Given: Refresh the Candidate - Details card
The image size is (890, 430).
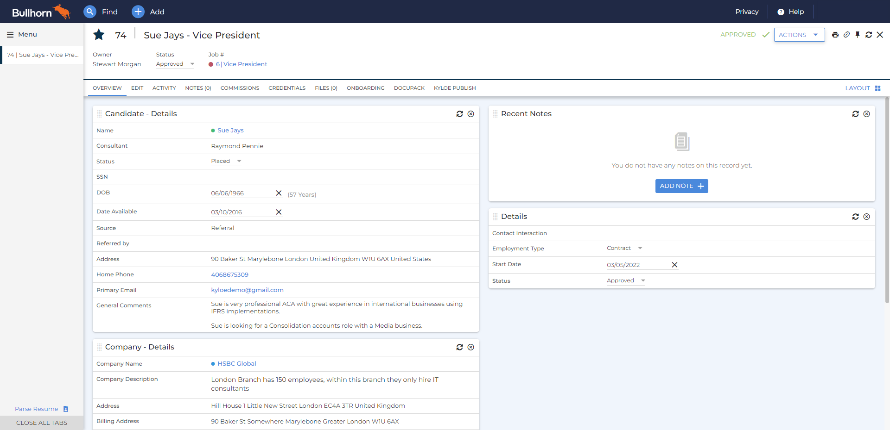Looking at the screenshot, I should click(x=460, y=114).
